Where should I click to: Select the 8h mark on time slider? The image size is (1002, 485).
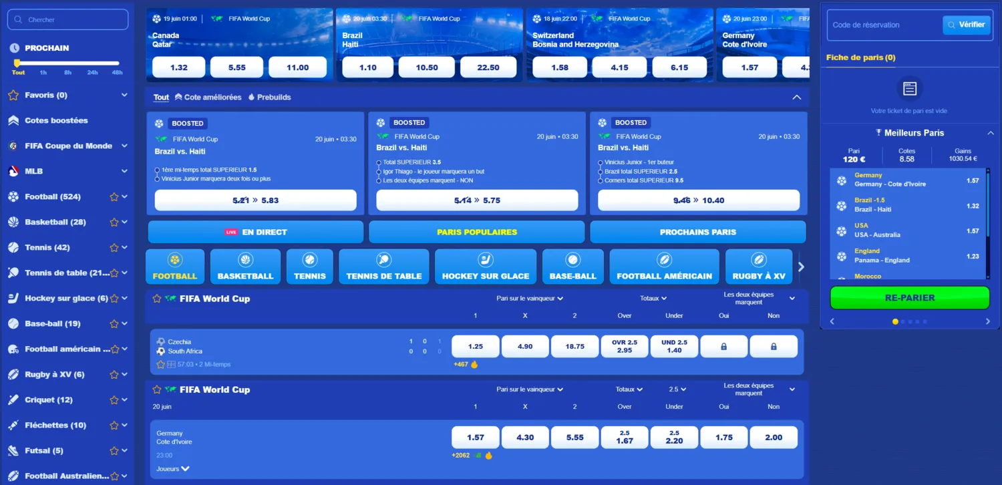(x=67, y=72)
